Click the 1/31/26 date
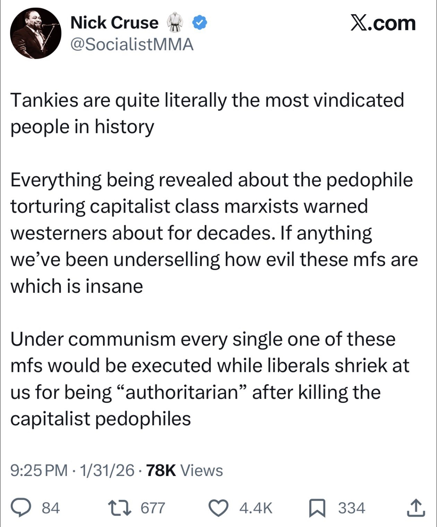The image size is (437, 527). point(107,470)
